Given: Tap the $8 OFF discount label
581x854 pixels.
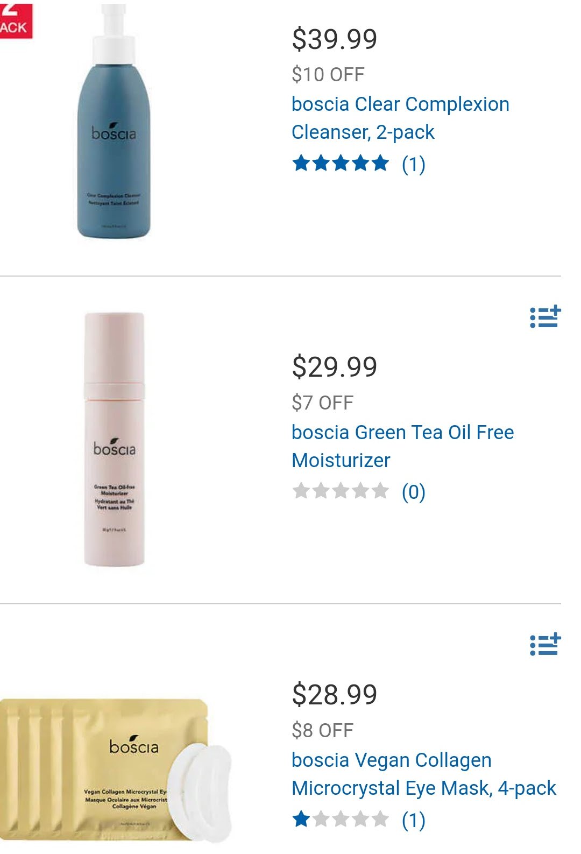Looking at the screenshot, I should click(323, 730).
